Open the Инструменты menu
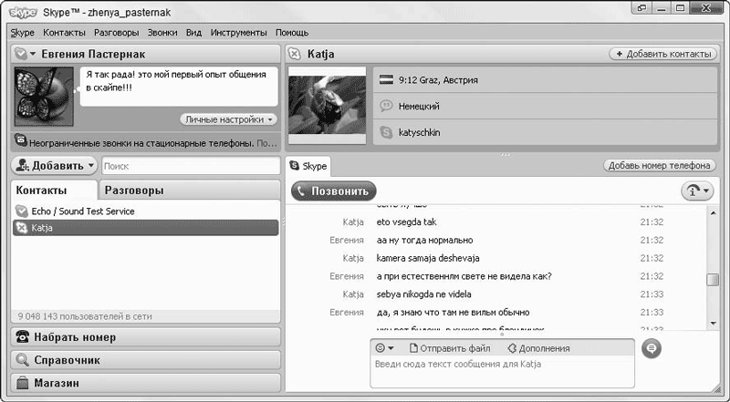The height and width of the screenshot is (402, 730). point(238,33)
